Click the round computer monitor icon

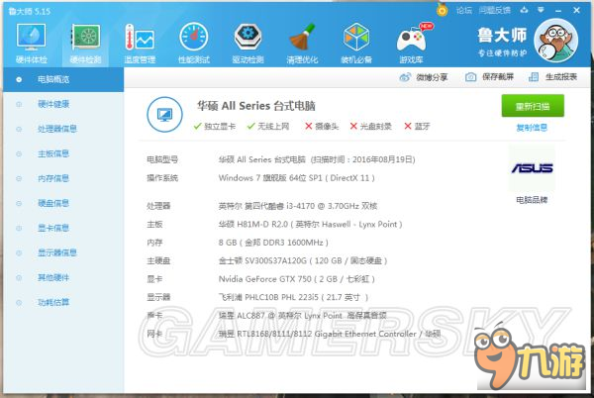click(x=164, y=115)
